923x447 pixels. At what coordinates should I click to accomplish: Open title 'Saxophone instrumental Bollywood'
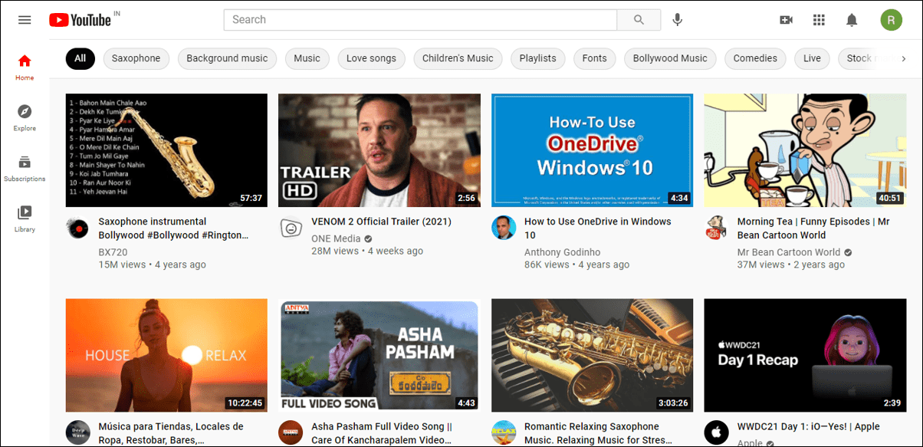[x=174, y=228]
